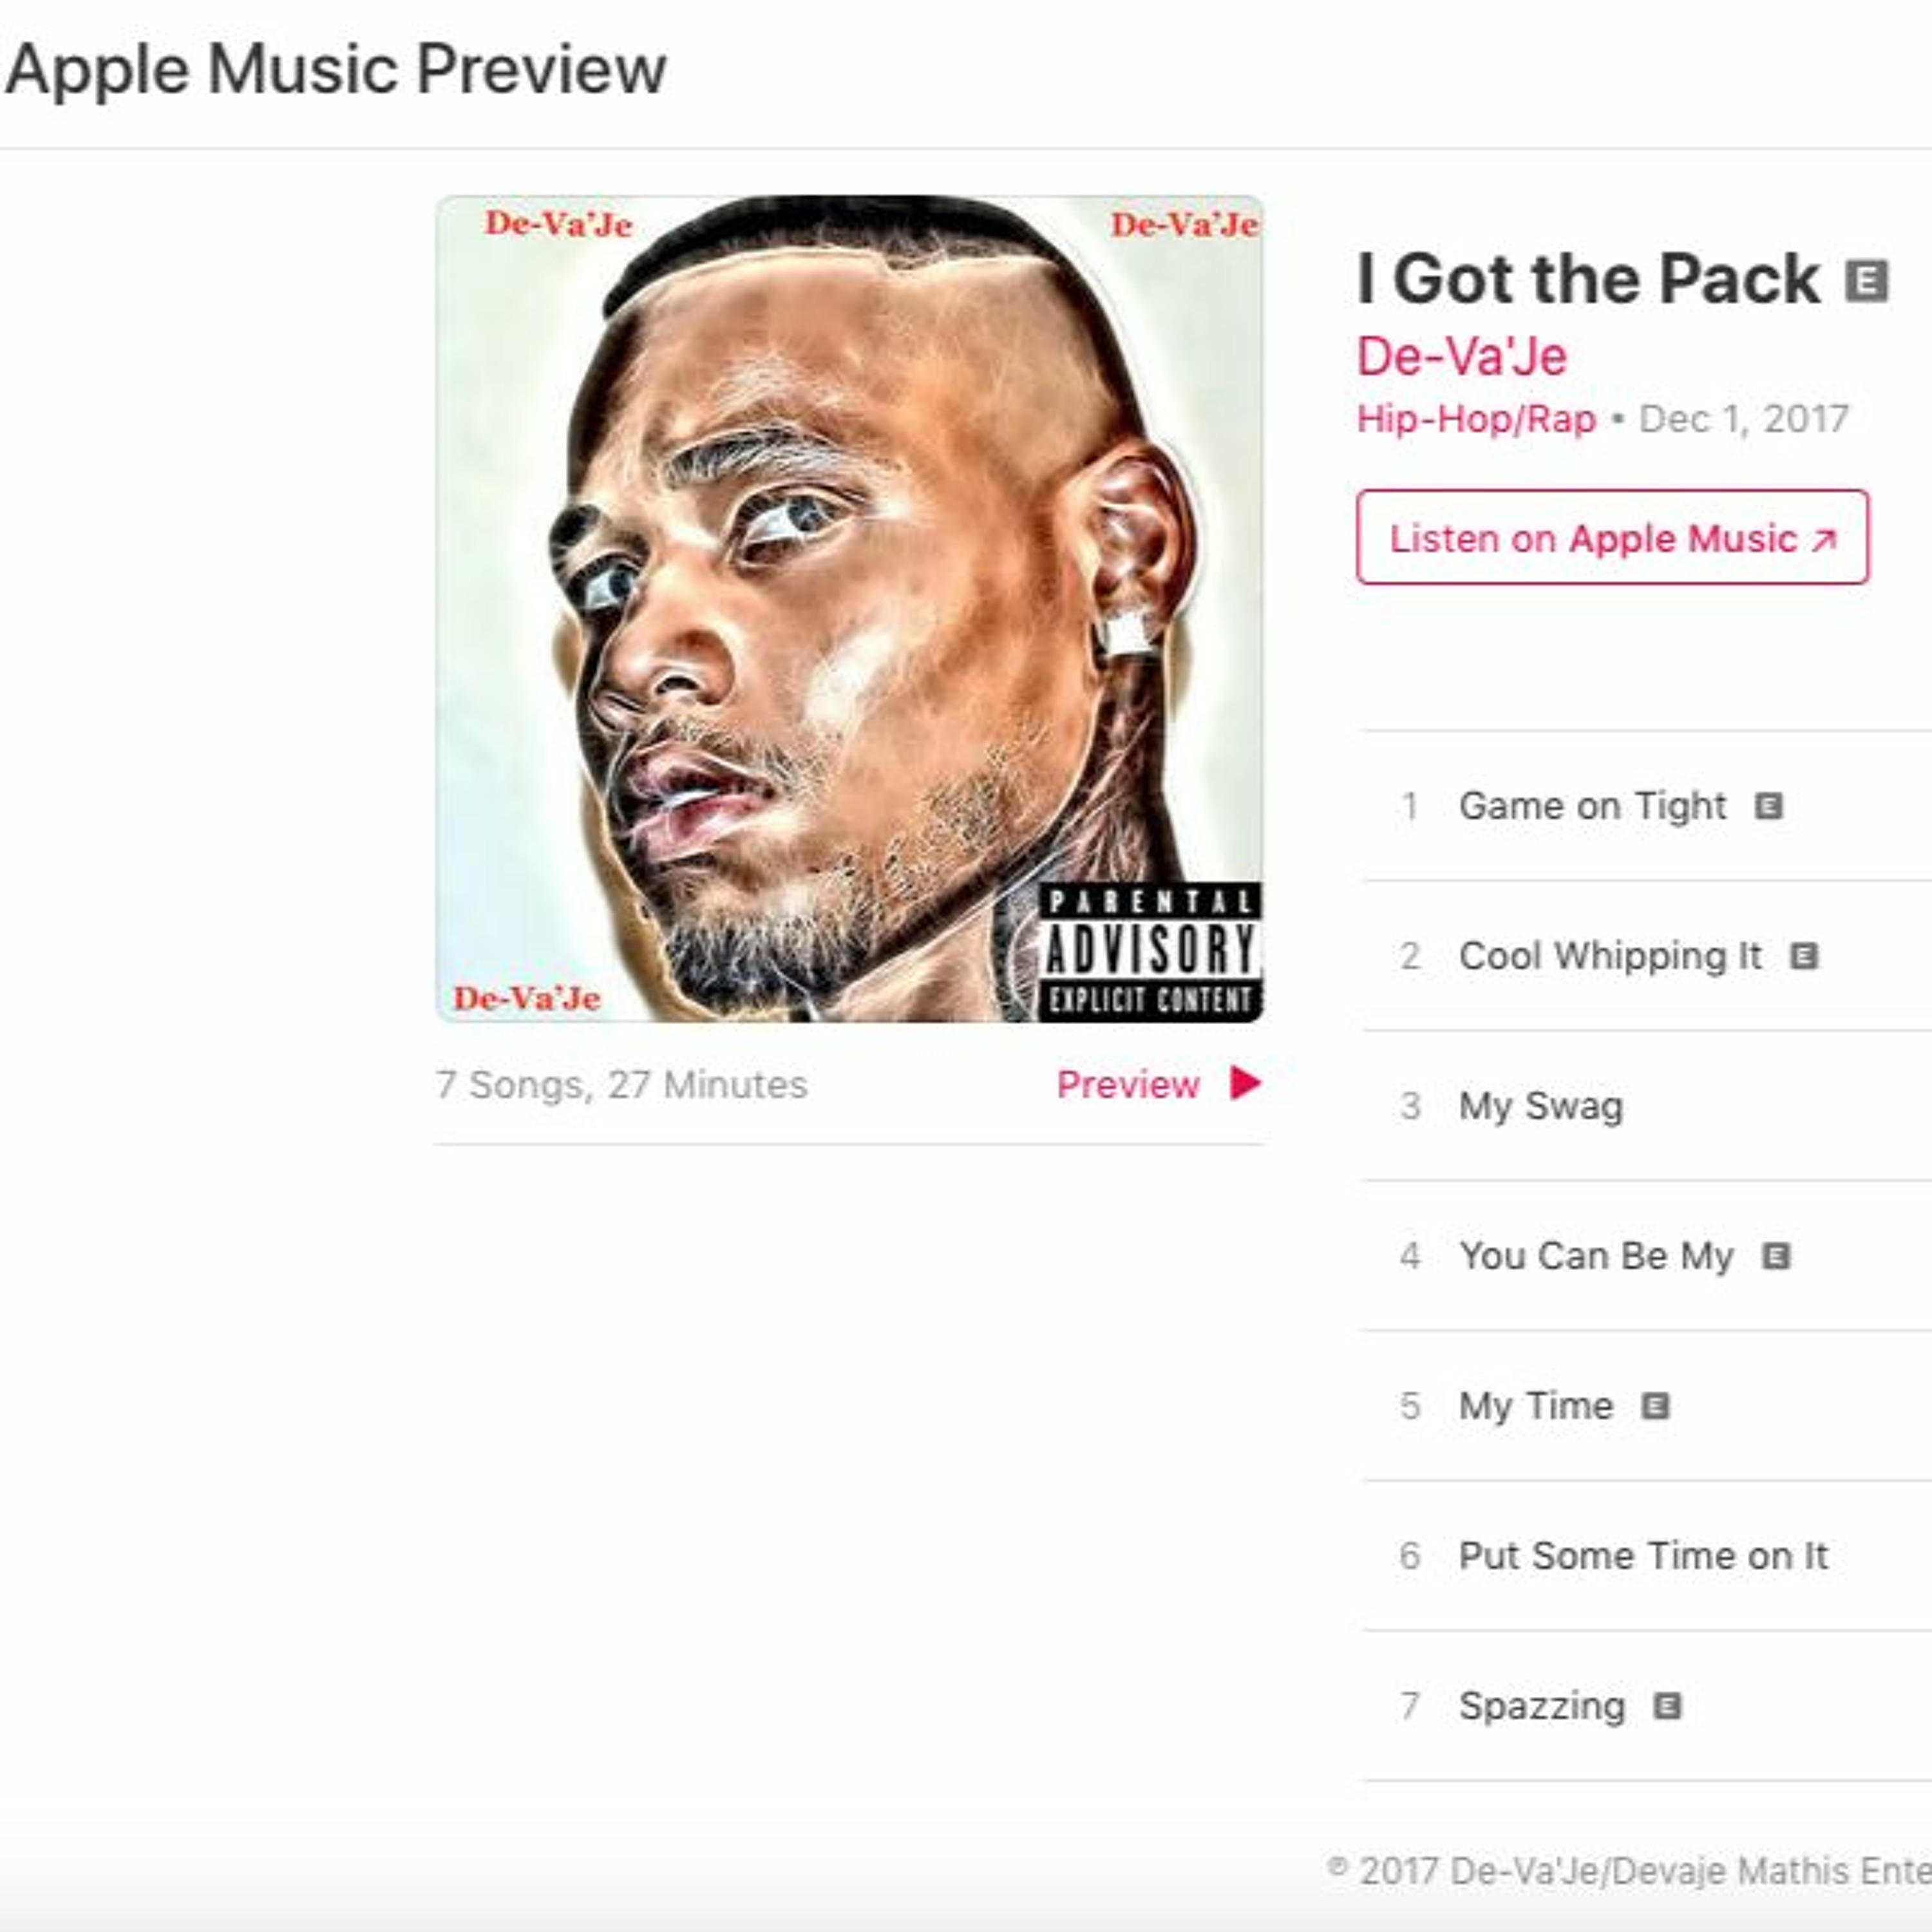
Task: Select track 2 Cool Whipping It
Action: point(1646,956)
